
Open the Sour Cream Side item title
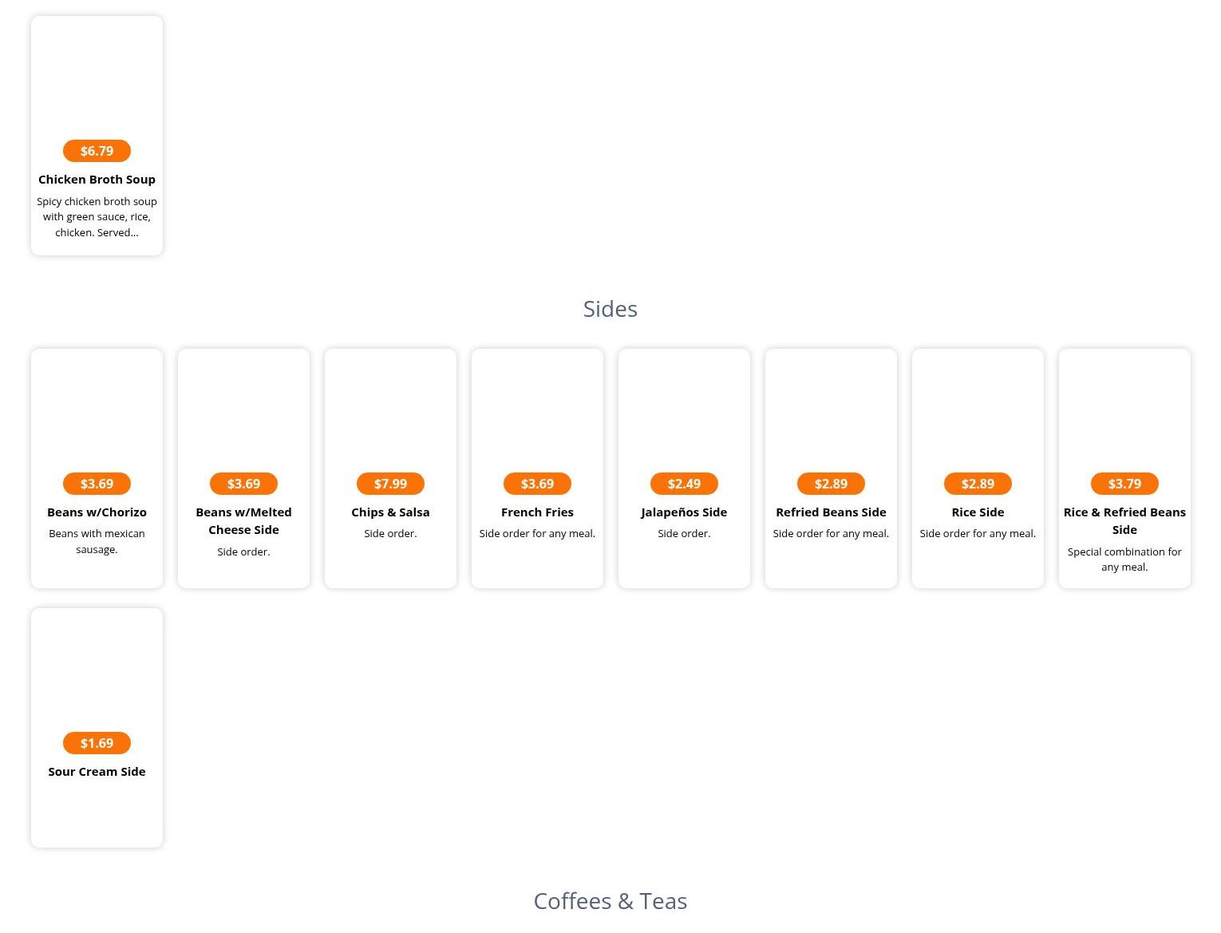tap(97, 772)
